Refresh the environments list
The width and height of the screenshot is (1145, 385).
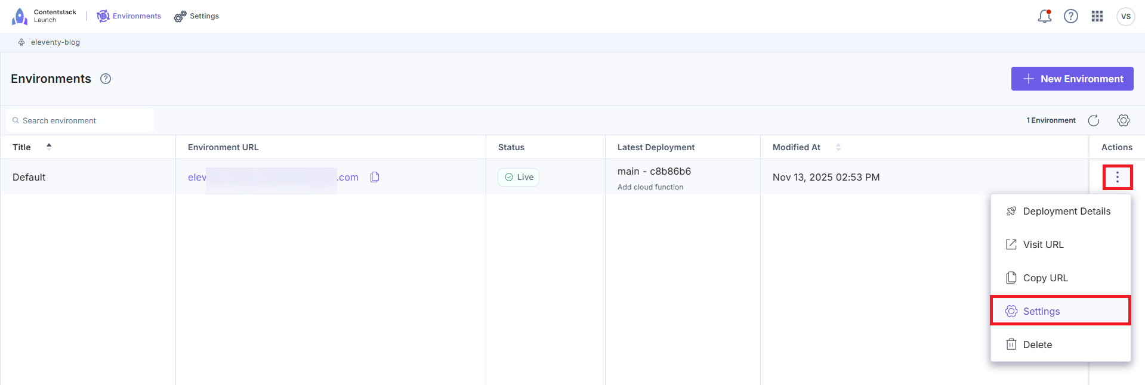1094,120
